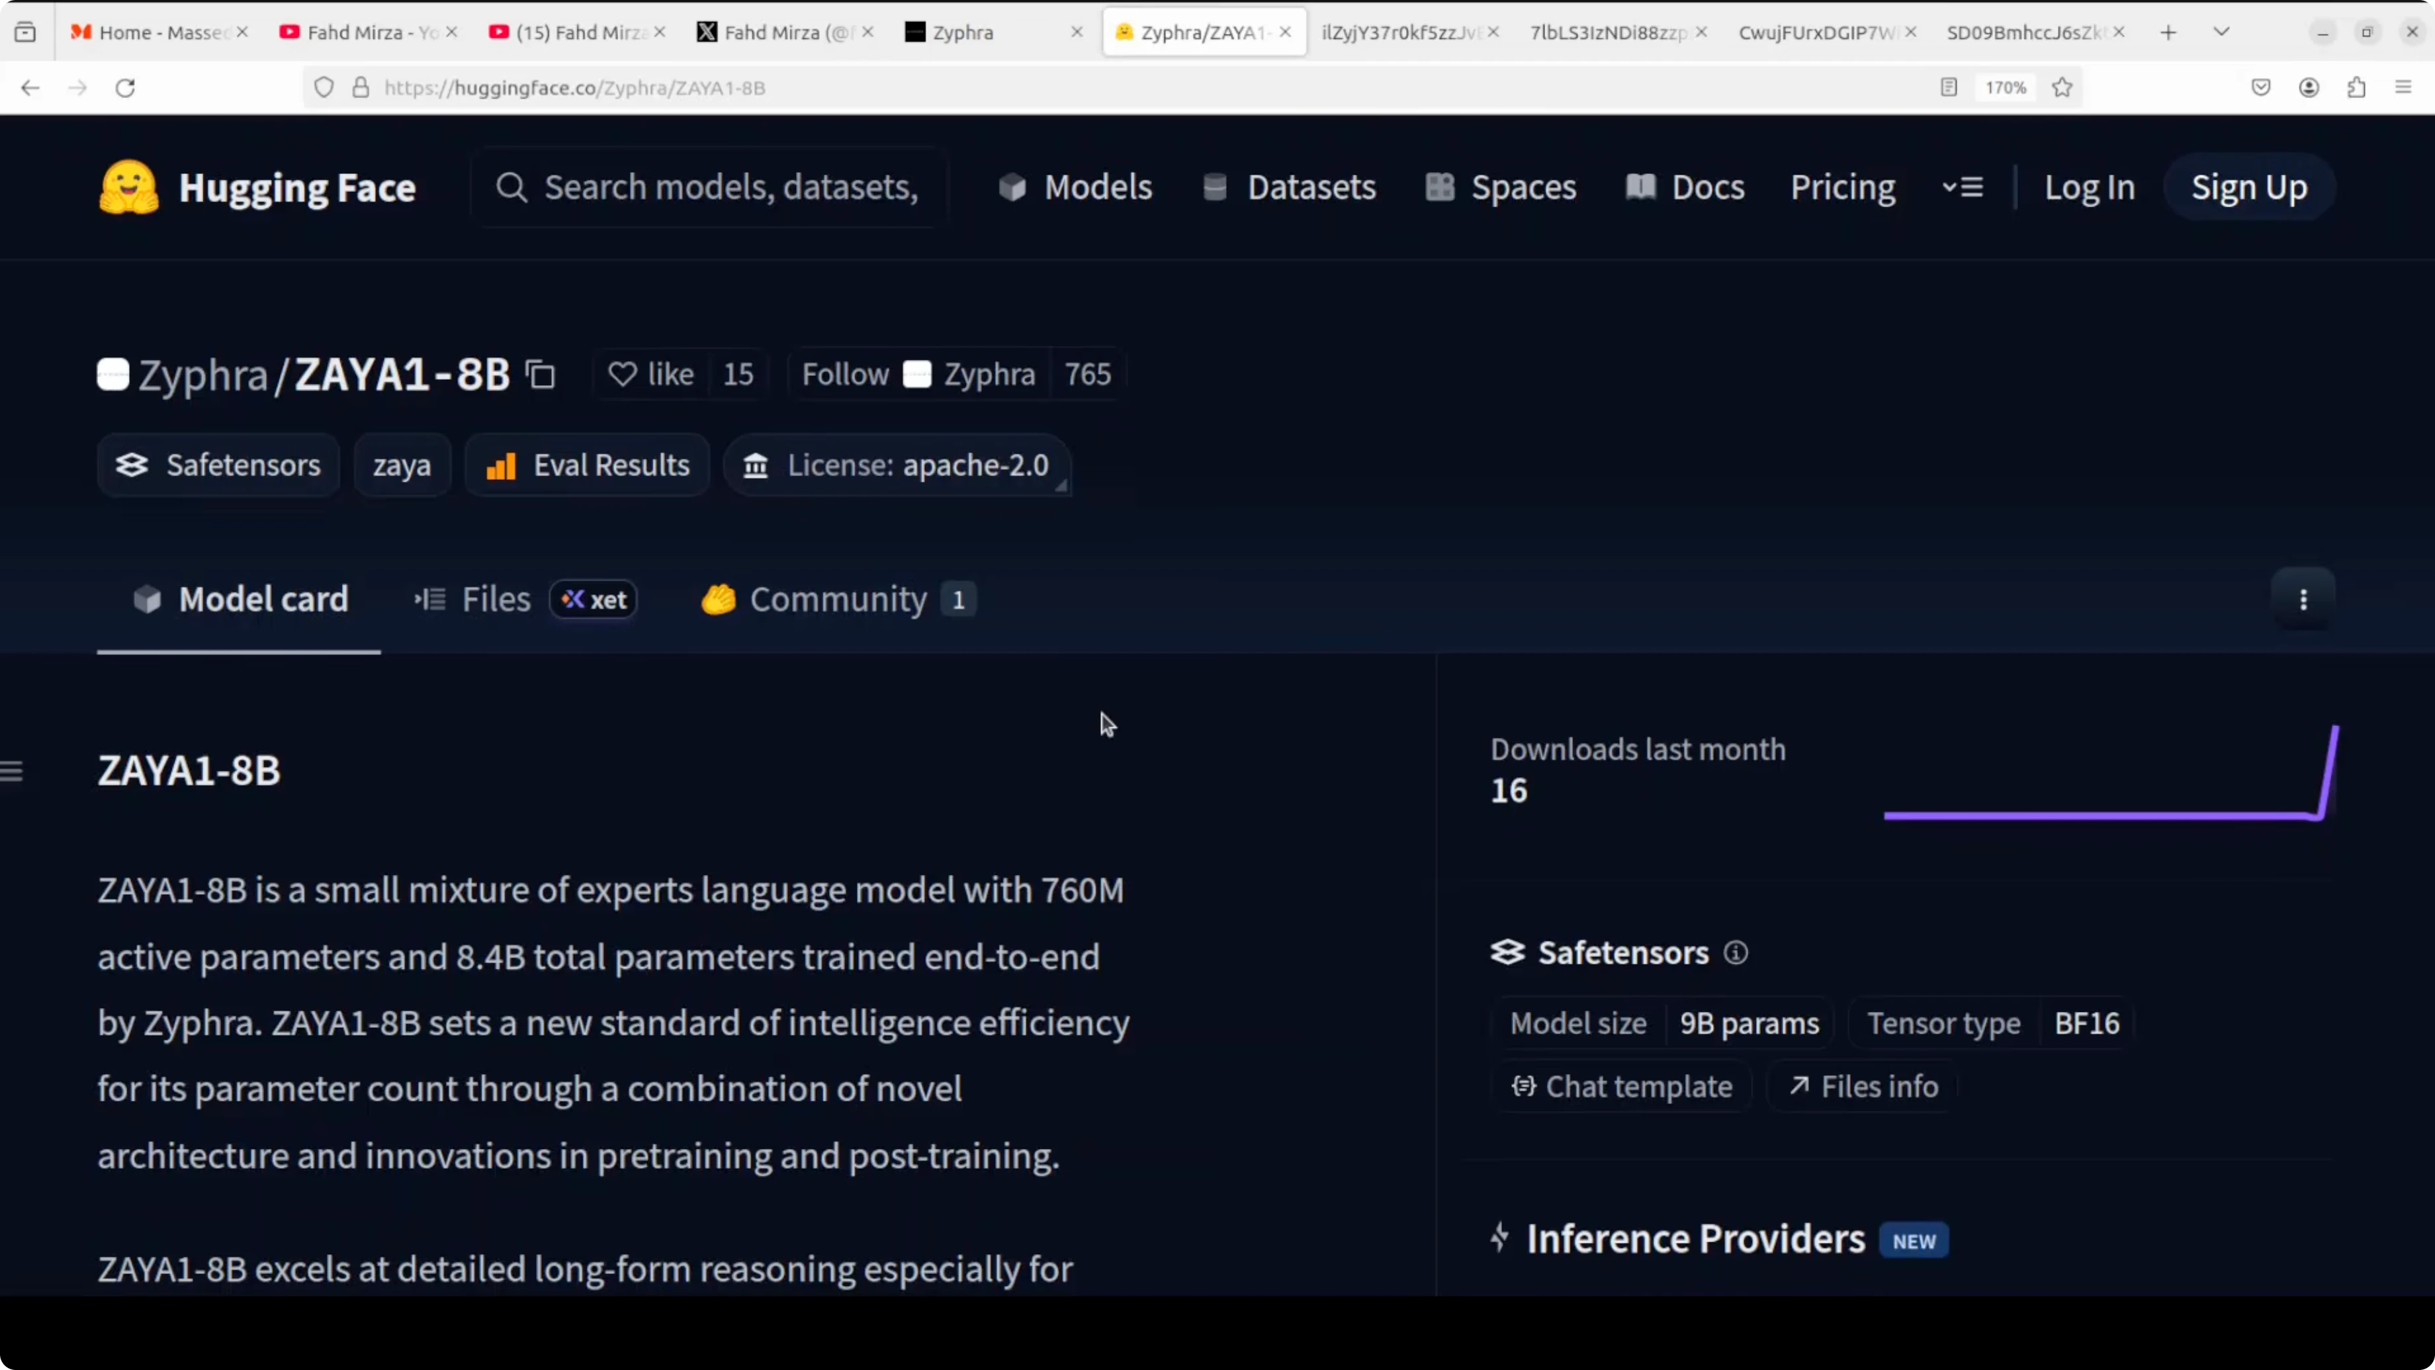Switch to Fahd Mirza X browser tab

[785, 32]
